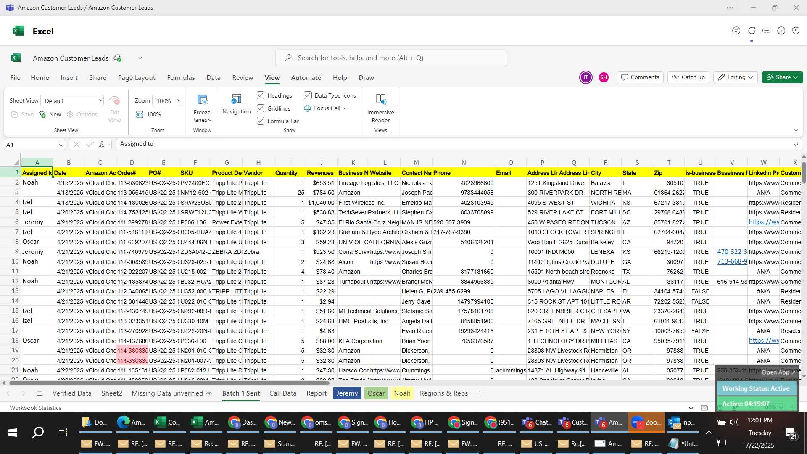807x454 pixels.
Task: Open the chat icon in title bar
Action: click(x=736, y=31)
